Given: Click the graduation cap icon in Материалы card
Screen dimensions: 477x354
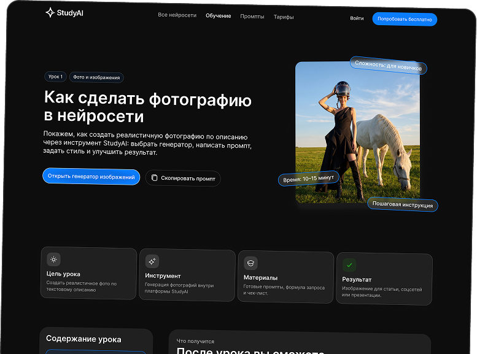Looking at the screenshot, I should (x=250, y=263).
